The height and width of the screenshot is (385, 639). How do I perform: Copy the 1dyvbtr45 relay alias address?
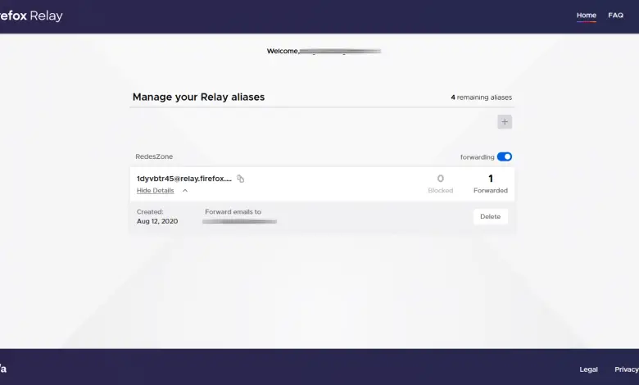coord(240,179)
